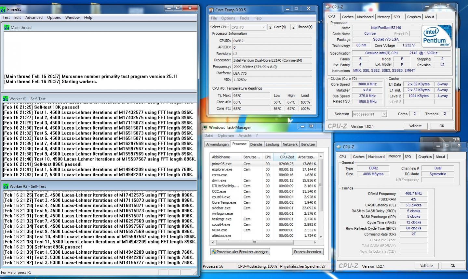Open Graphics tab in lower CPU-Z window

coord(425,157)
